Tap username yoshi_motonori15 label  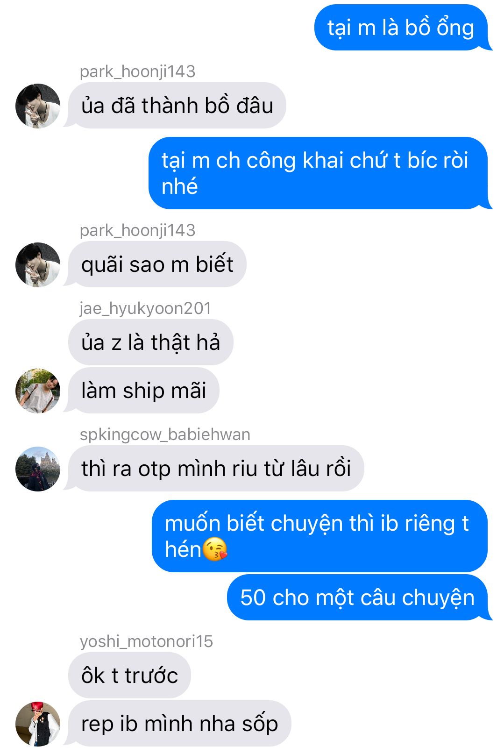pyautogui.click(x=146, y=641)
